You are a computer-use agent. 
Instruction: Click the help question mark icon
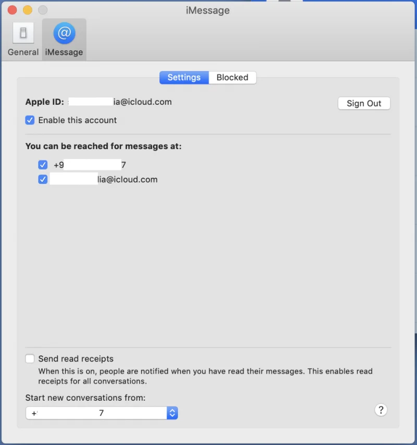click(381, 410)
